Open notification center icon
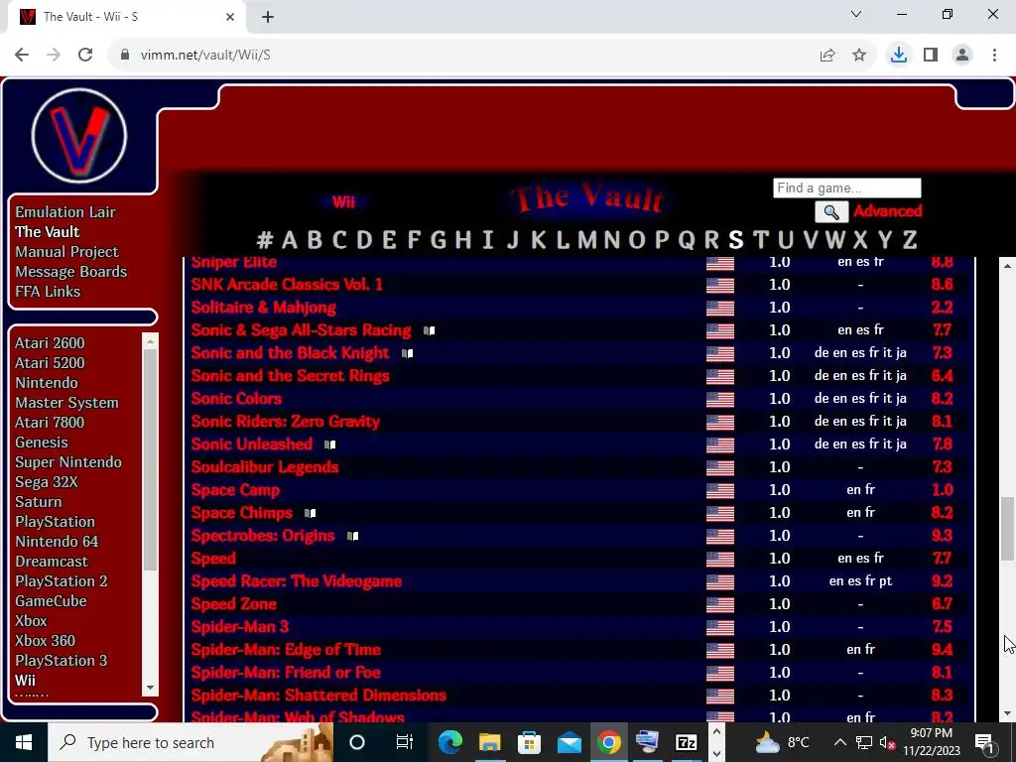This screenshot has height=762, width=1016. [984, 742]
